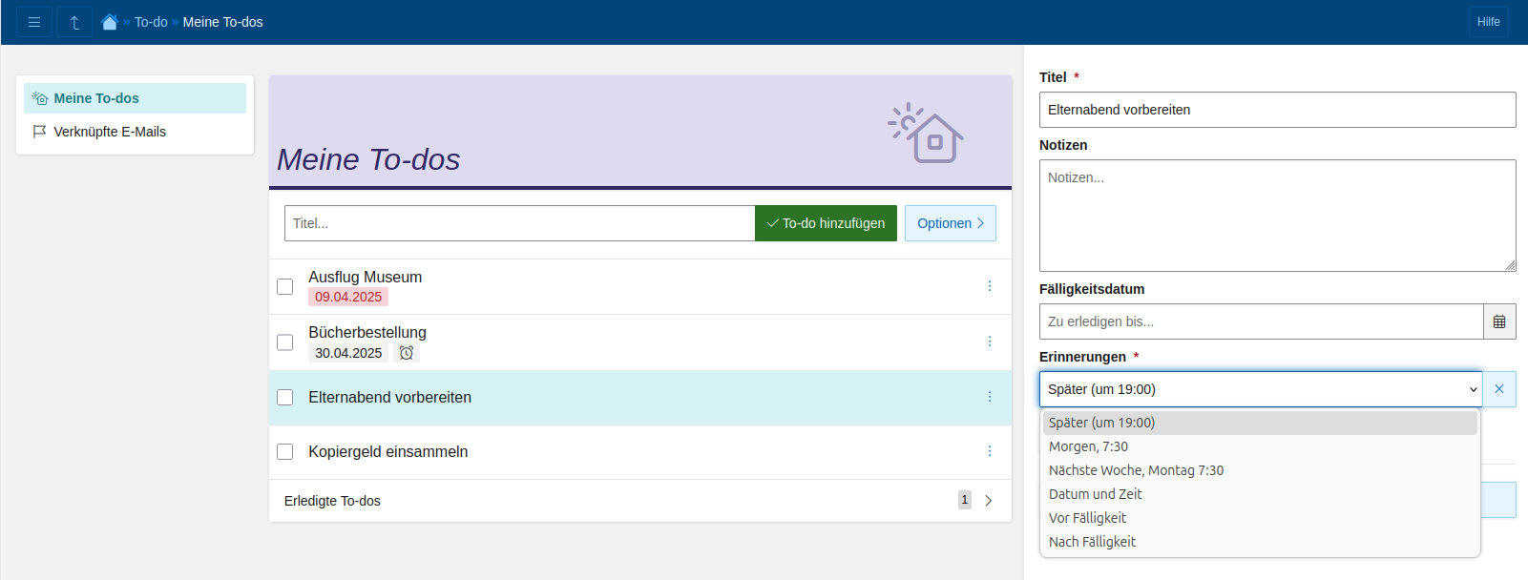
Task: Click into the Notizen text area
Action: click(1277, 216)
